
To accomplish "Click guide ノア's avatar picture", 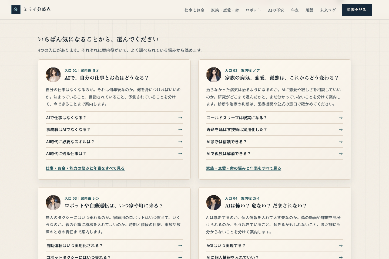I will click(x=214, y=75).
